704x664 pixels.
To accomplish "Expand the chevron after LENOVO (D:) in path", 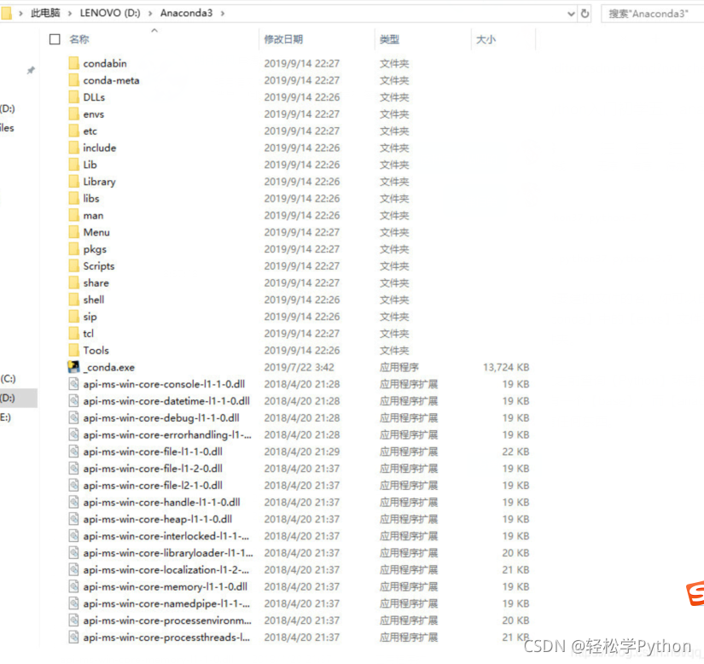I will click(150, 14).
